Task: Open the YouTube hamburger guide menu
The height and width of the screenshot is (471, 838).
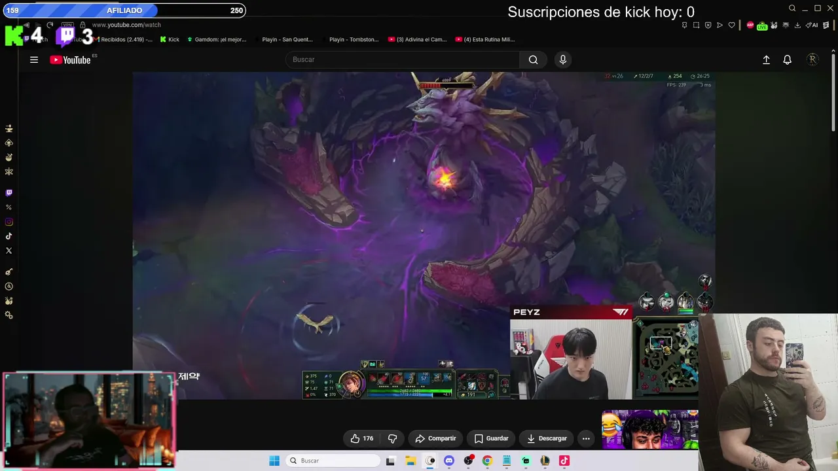Action: pos(34,60)
